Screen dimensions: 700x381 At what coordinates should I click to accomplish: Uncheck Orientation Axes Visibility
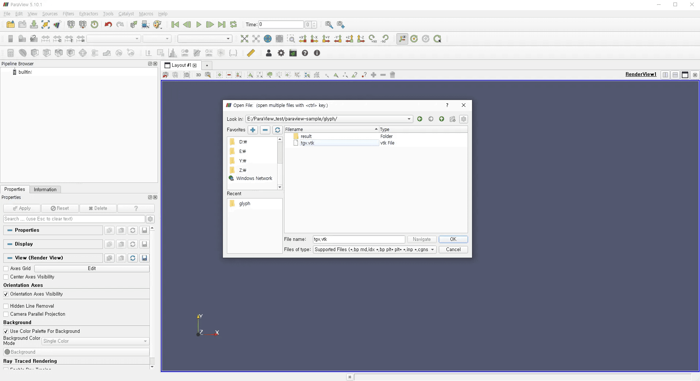[6, 294]
